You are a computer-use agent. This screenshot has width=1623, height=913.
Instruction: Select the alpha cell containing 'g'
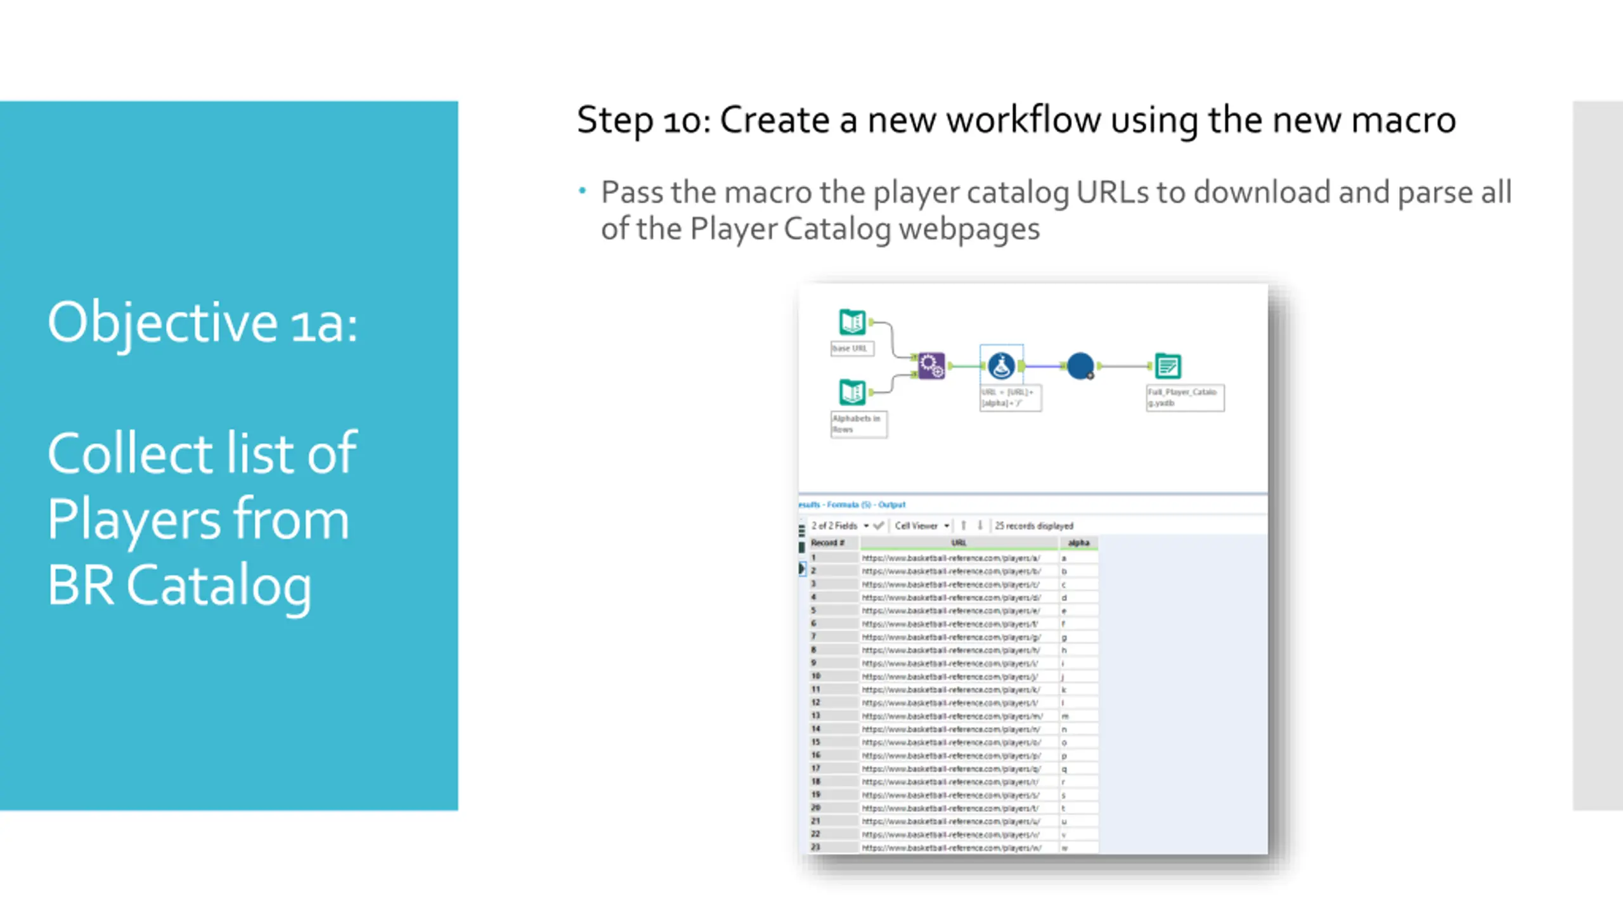coord(1078,637)
